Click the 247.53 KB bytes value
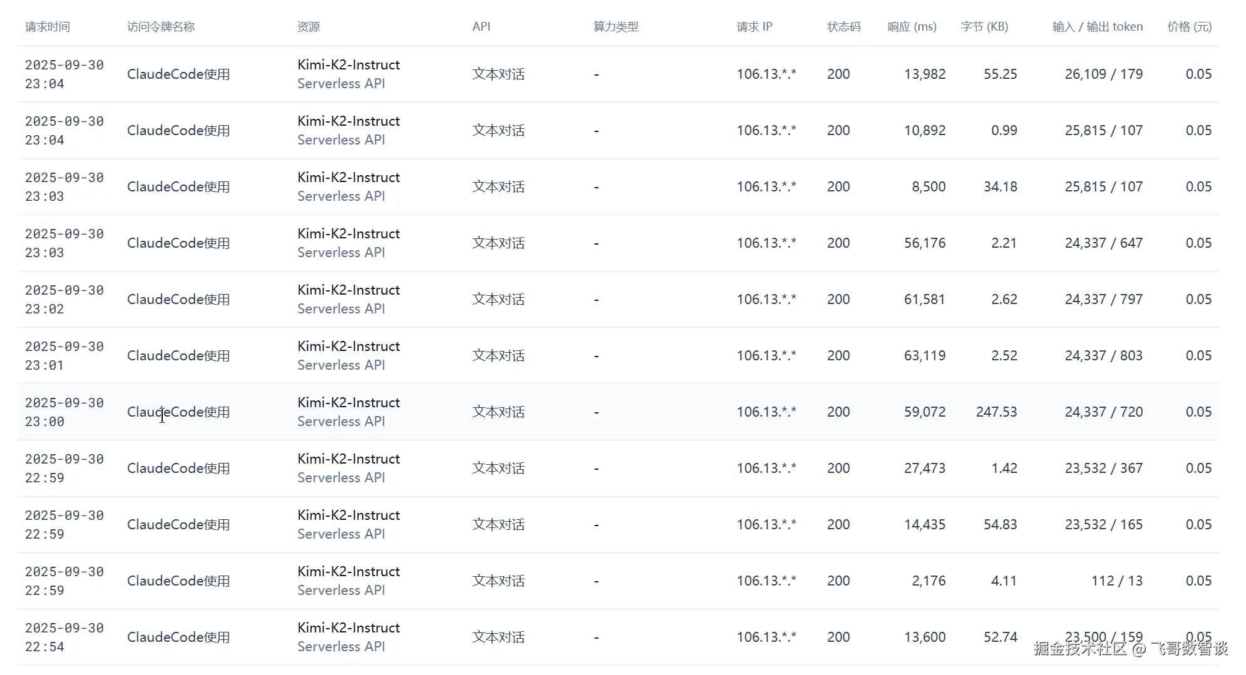Viewport: 1246px width, 675px height. (996, 412)
